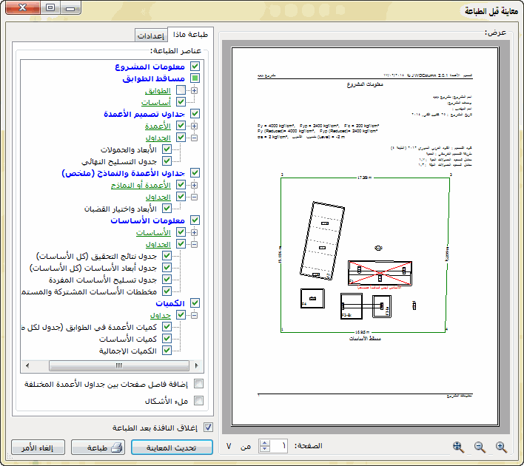Uncheck the كميات الأساسات checkbox

pyautogui.click(x=167, y=339)
